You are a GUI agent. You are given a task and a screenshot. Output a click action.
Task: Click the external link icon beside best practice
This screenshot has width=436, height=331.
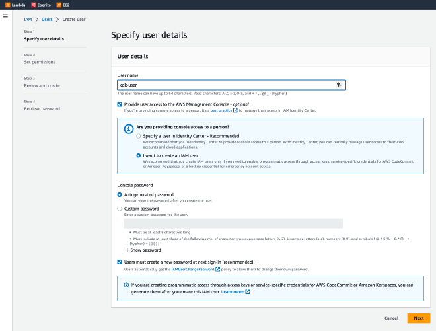235,110
